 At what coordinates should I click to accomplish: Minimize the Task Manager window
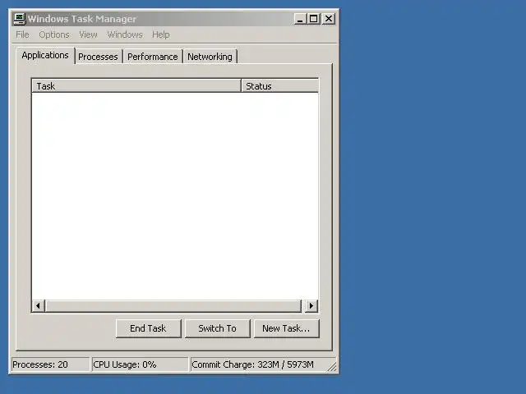[x=300, y=19]
